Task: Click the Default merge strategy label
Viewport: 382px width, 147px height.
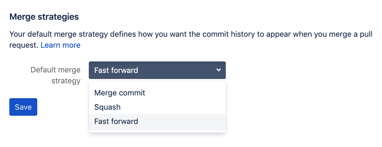Action: click(55, 75)
